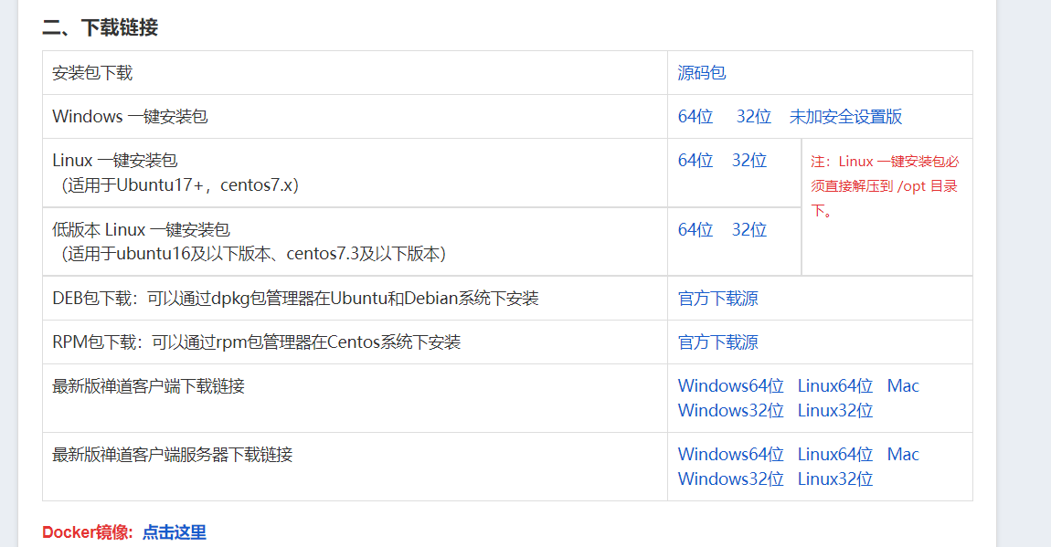Open the DEB包 官方下载源 link
This screenshot has height=547, width=1051.
[x=718, y=299]
